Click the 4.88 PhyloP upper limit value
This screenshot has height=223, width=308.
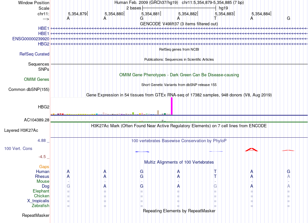pos(41,141)
